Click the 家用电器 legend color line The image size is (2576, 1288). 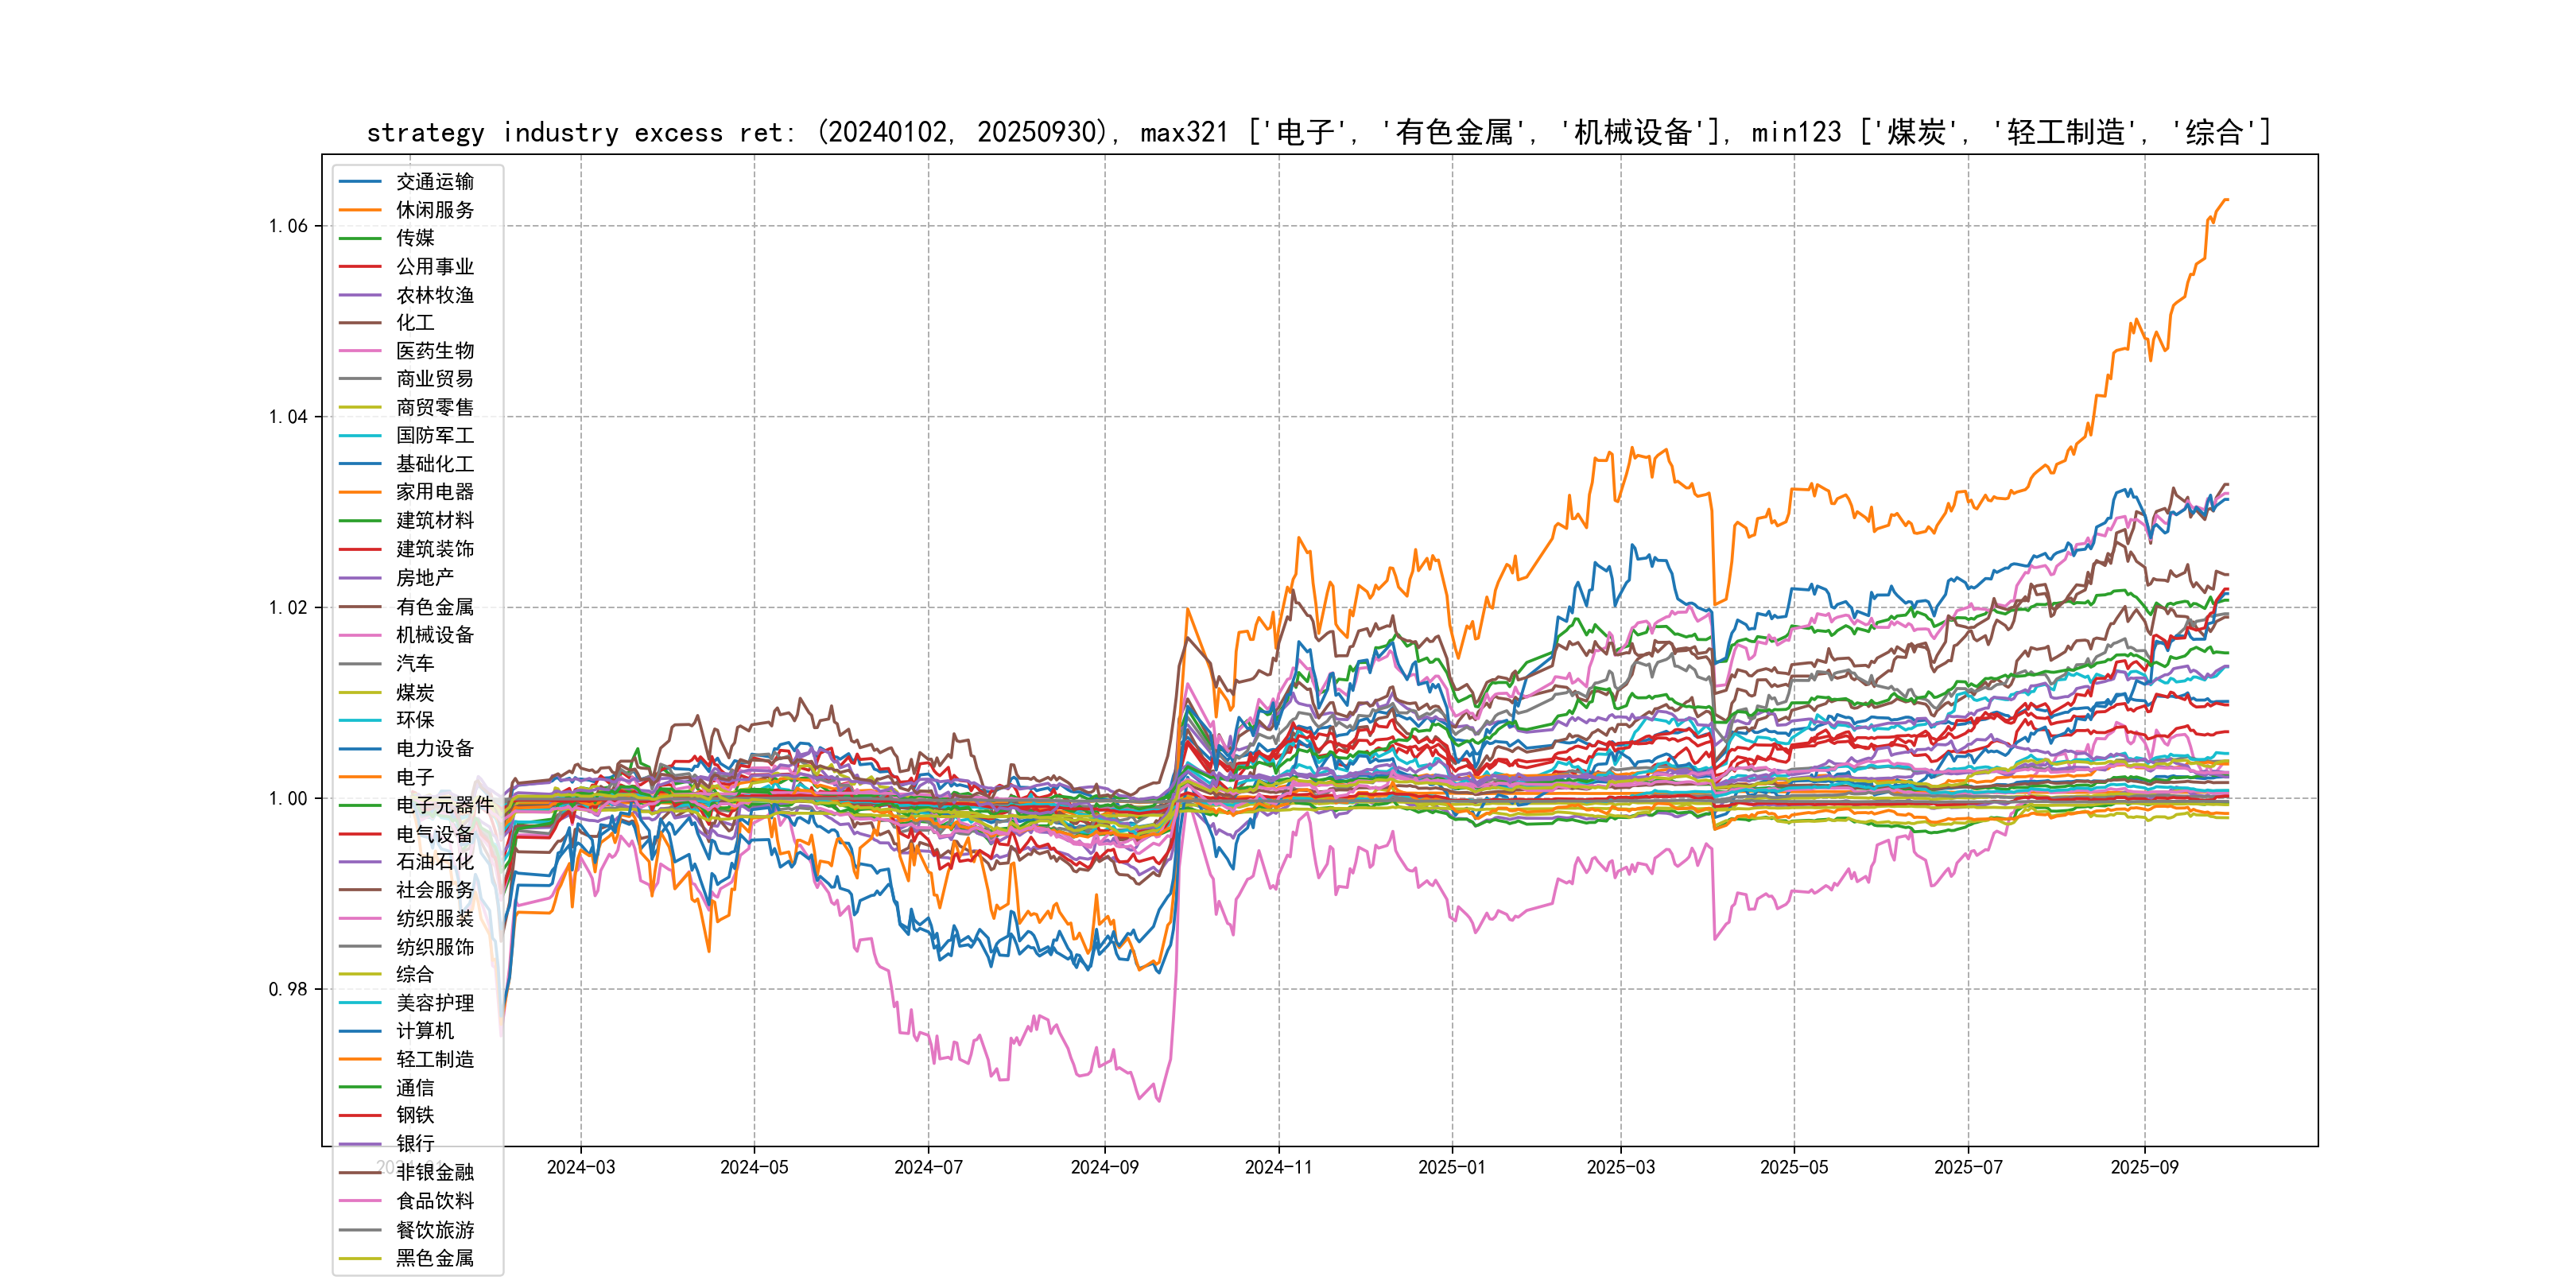[360, 492]
